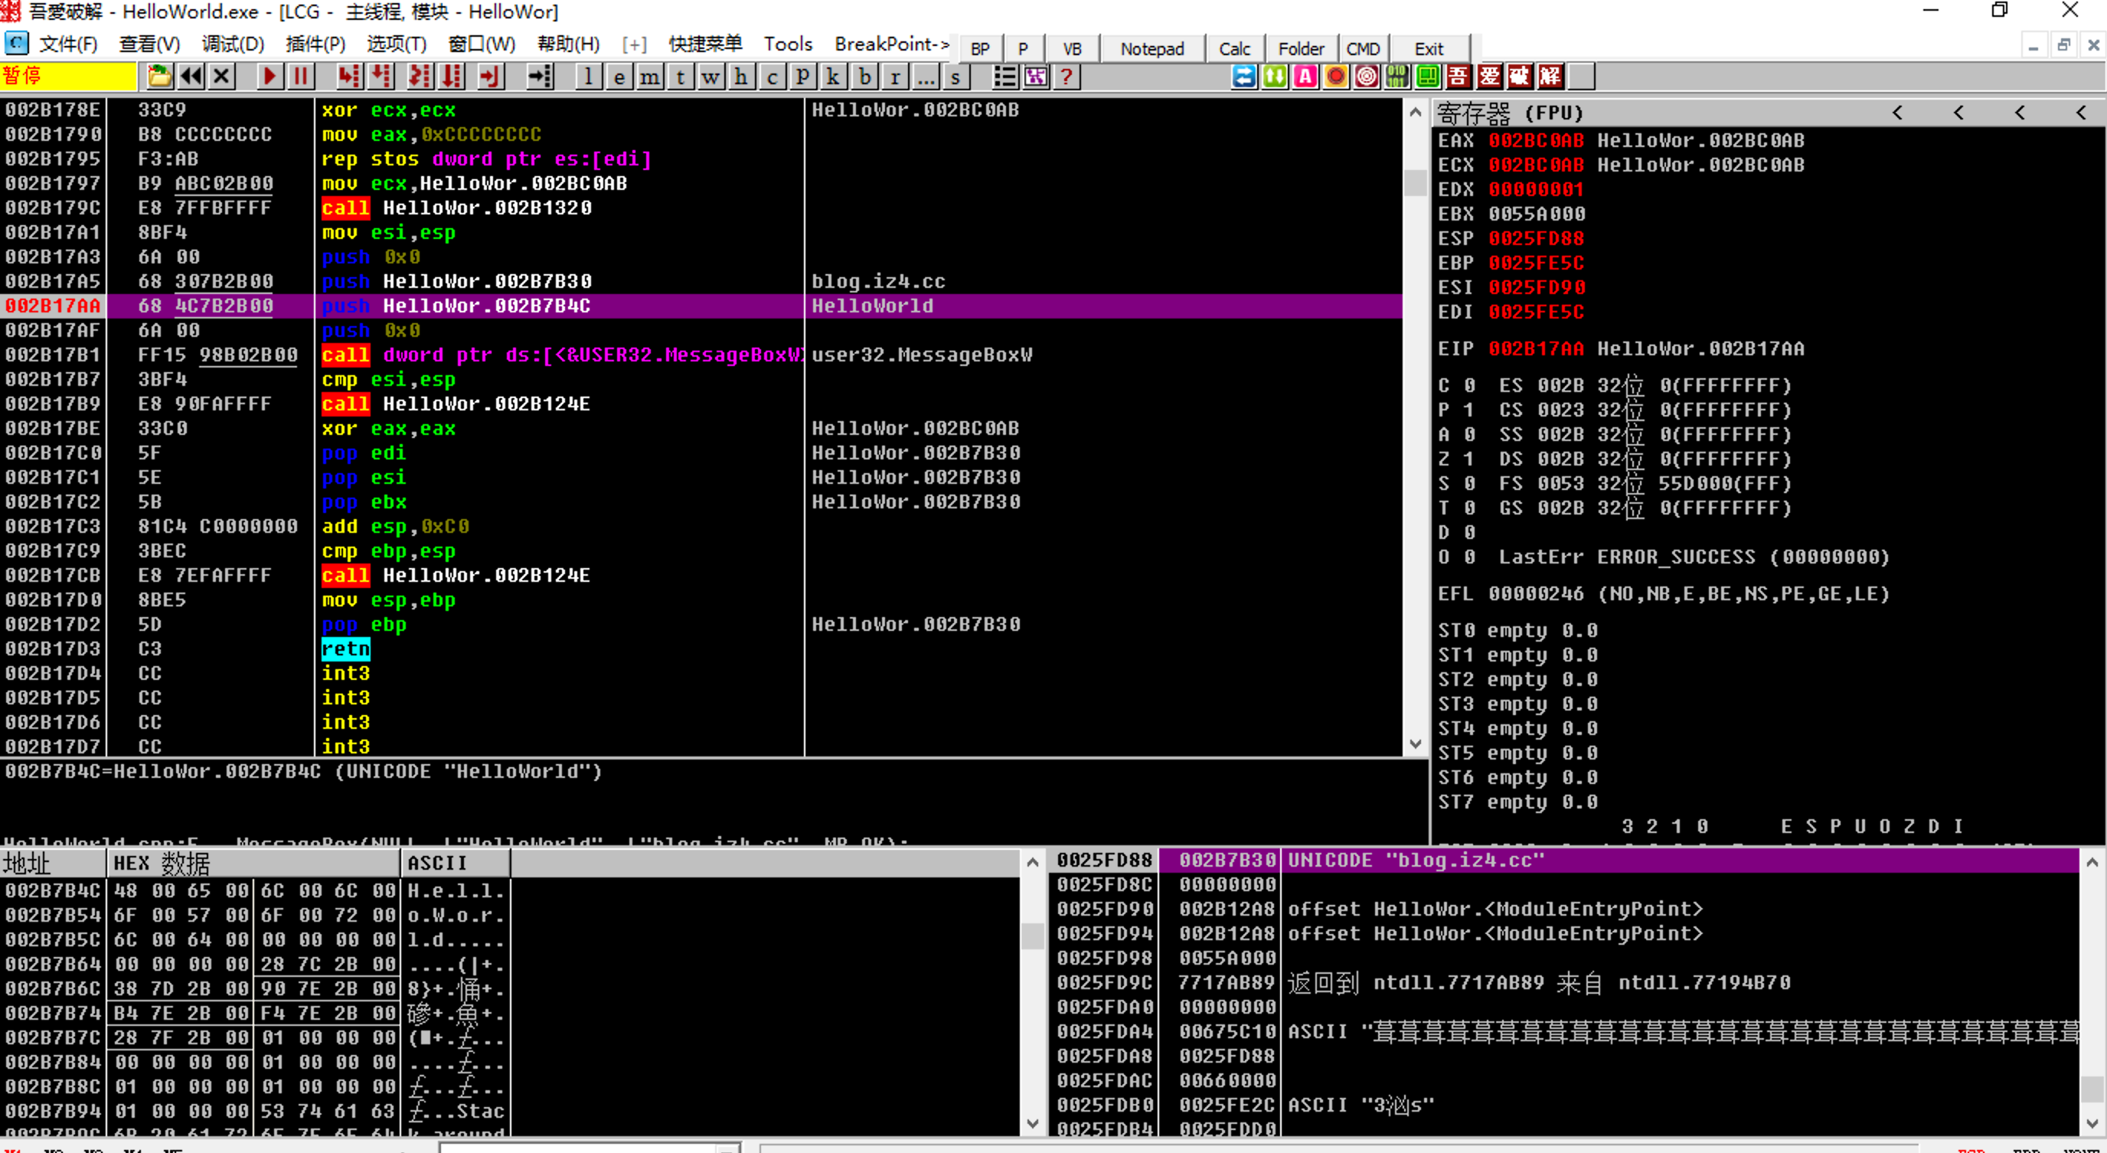2107x1153 pixels.
Task: Step into with the first red step icon
Action: (349, 77)
